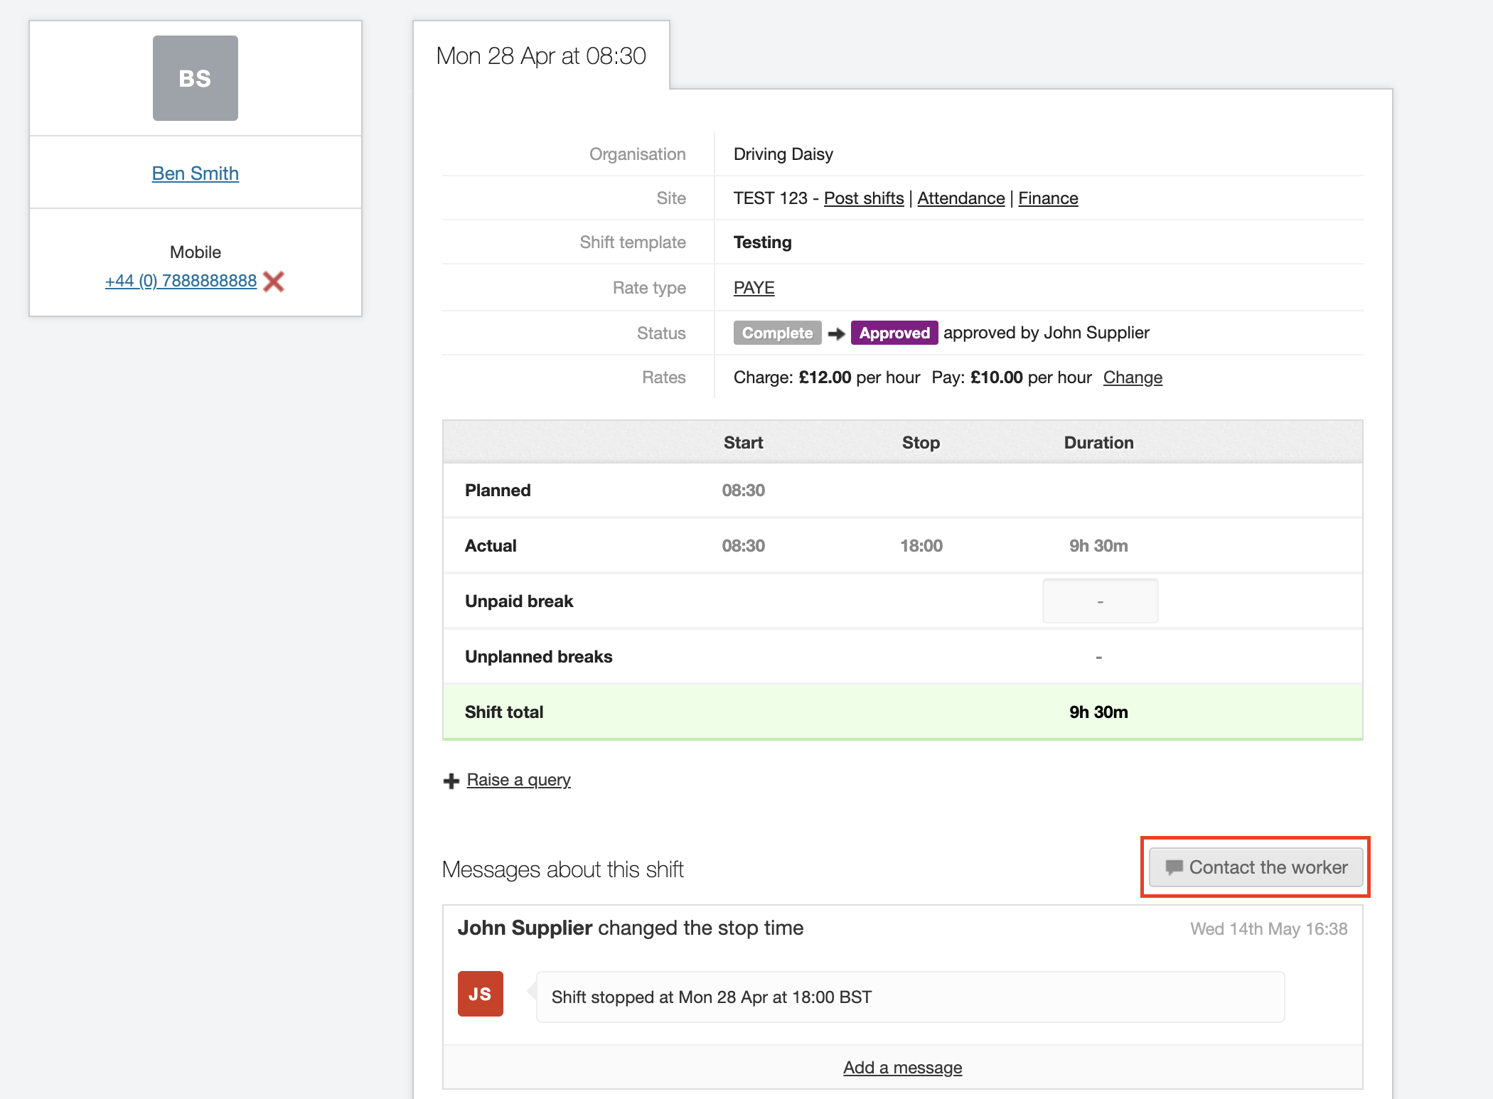Click the purple Approved status badge
Image resolution: width=1493 pixels, height=1099 pixels.
(894, 333)
